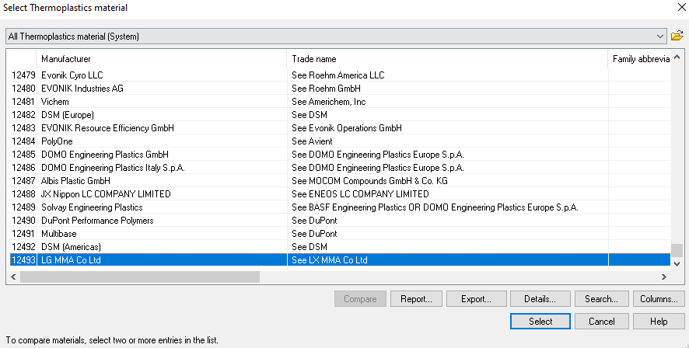Click the horizontal scrollbar right arrow
The image size is (689, 348).
pyautogui.click(x=664, y=277)
